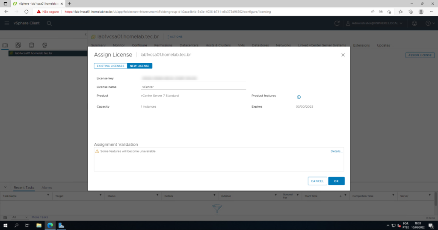Select EXISTING LICENSES toggle
The image size is (438, 230).
pos(111,66)
